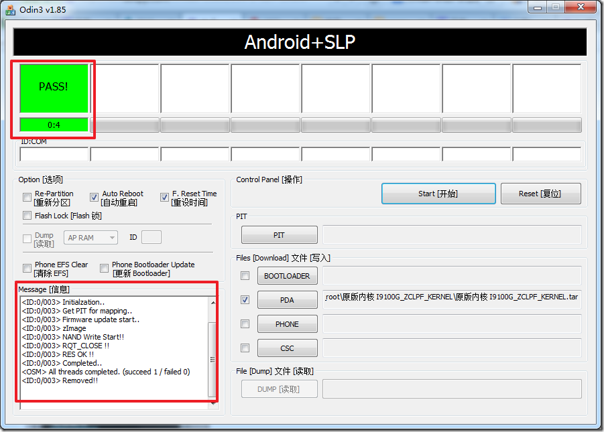The width and height of the screenshot is (604, 432).
Task: Uncheck the Auto Reboot option
Action: tap(94, 198)
